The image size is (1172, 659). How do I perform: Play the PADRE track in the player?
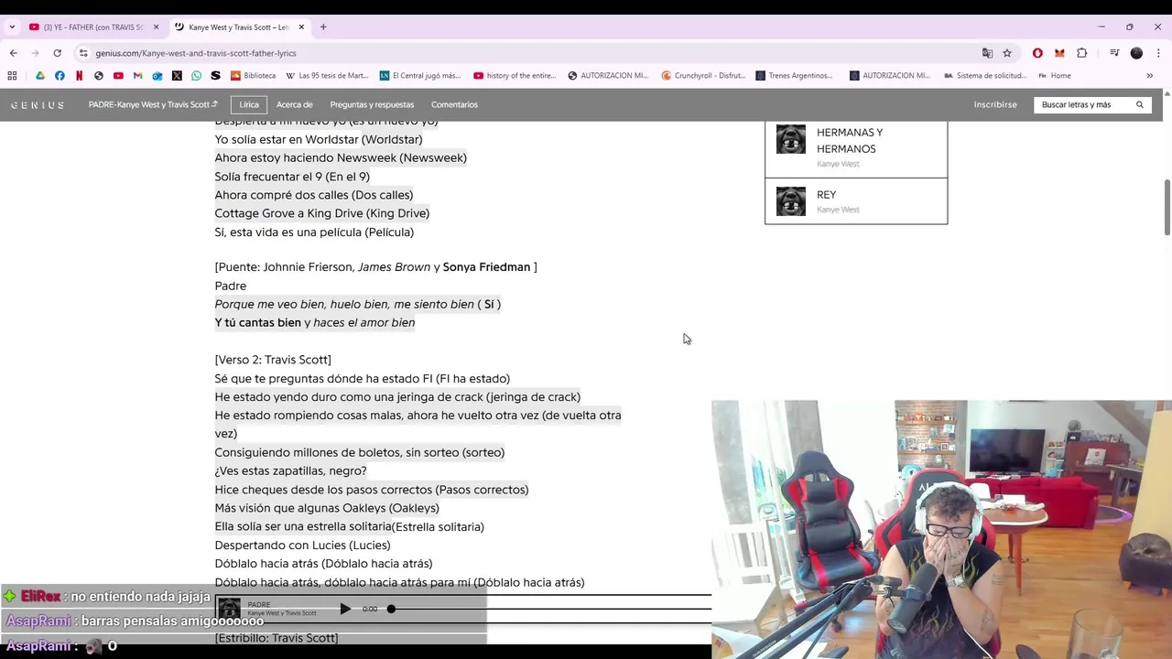345,609
